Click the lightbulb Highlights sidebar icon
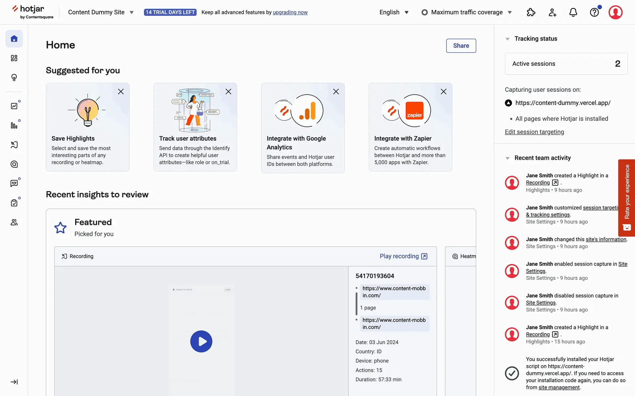This screenshot has height=396, width=635. (x=14, y=78)
